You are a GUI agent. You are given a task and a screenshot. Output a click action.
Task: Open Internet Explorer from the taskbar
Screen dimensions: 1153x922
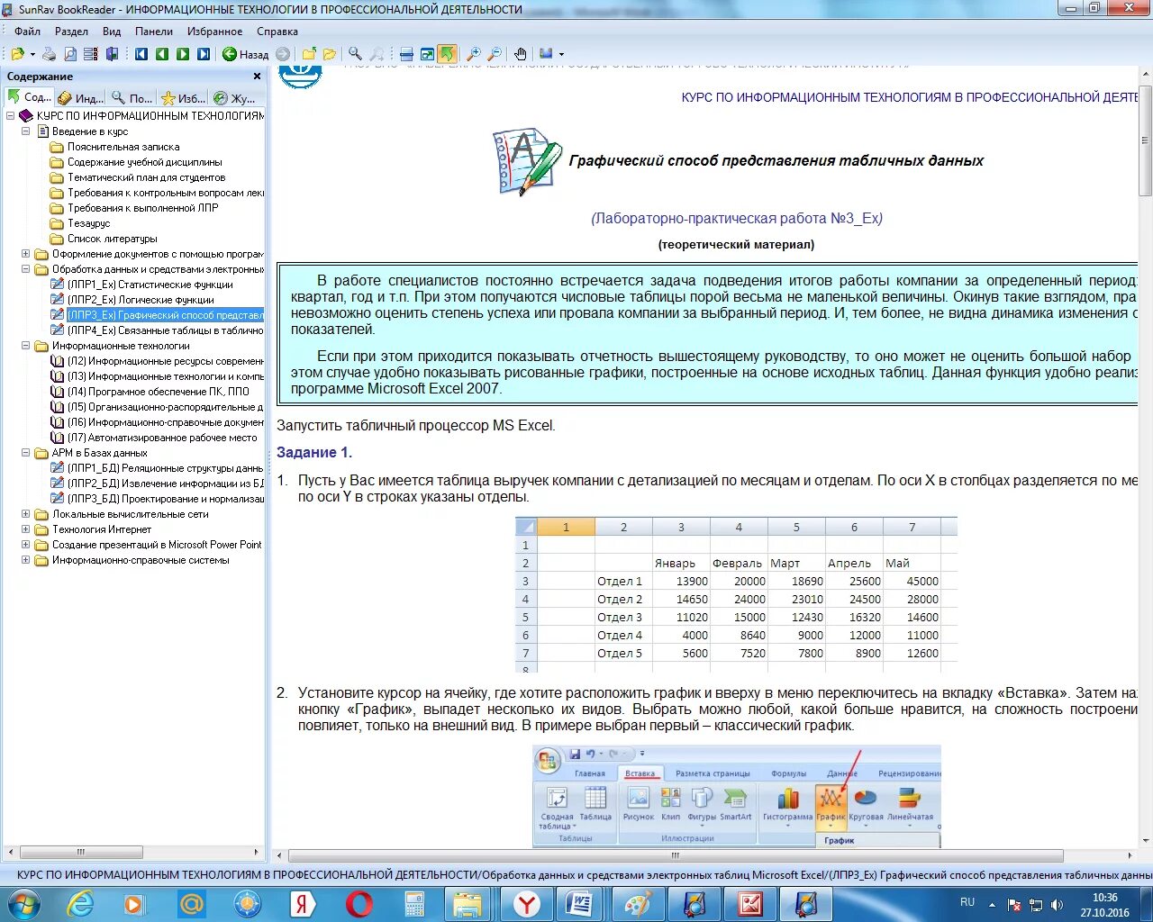pyautogui.click(x=80, y=903)
